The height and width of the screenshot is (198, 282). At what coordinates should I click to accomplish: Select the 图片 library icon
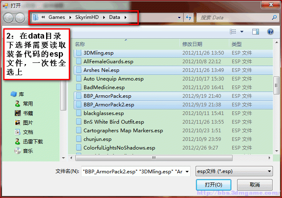[x=18, y=122]
